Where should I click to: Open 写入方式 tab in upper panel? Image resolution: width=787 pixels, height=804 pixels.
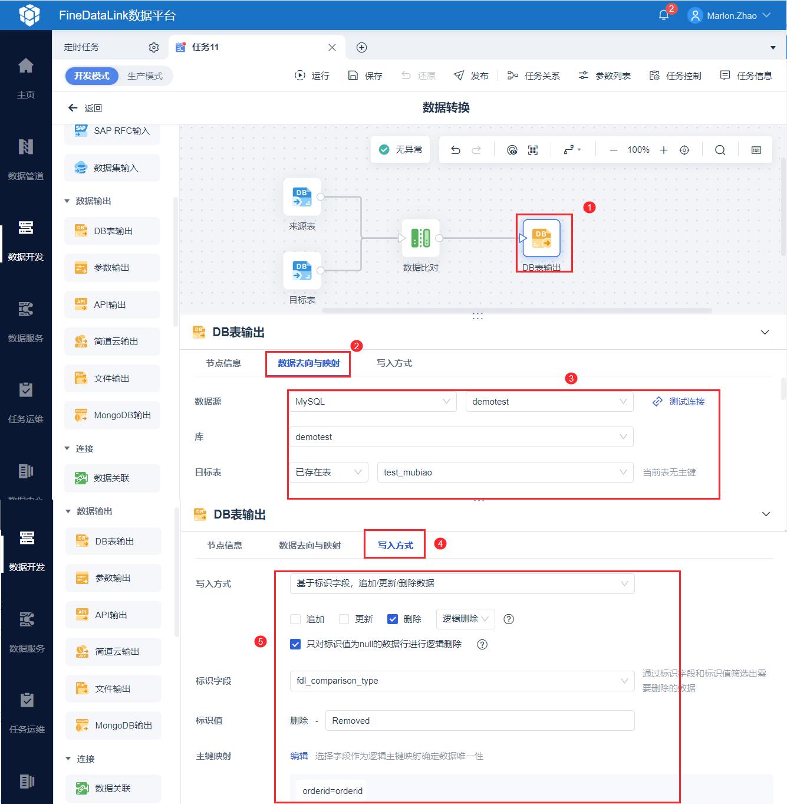click(394, 363)
